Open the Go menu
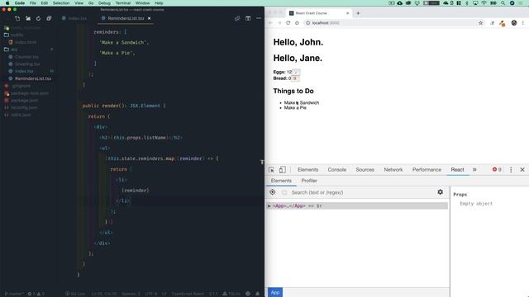 click(91, 3)
